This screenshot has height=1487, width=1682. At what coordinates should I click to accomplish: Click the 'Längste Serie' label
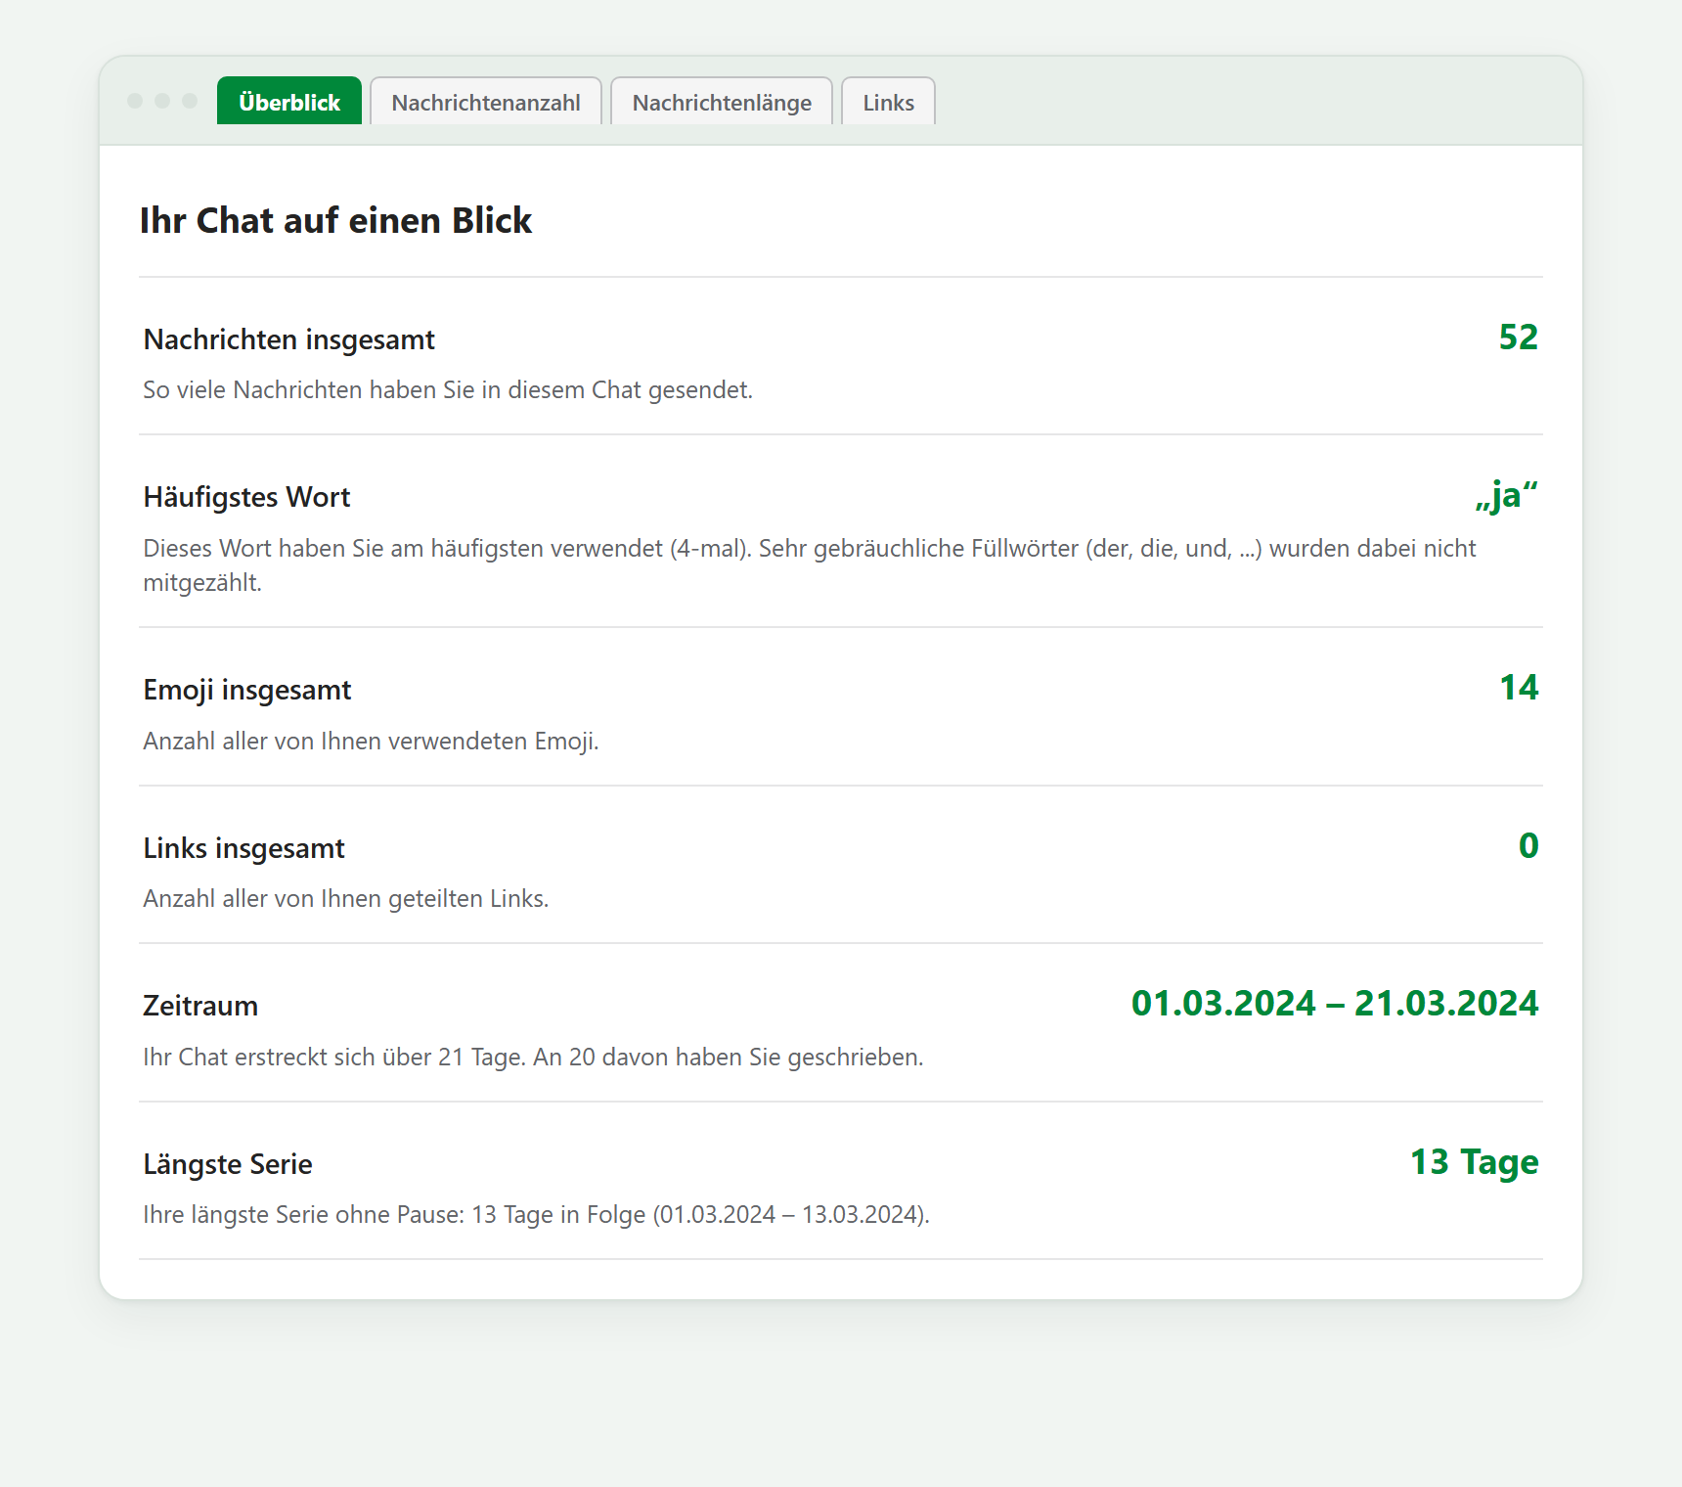(228, 1164)
